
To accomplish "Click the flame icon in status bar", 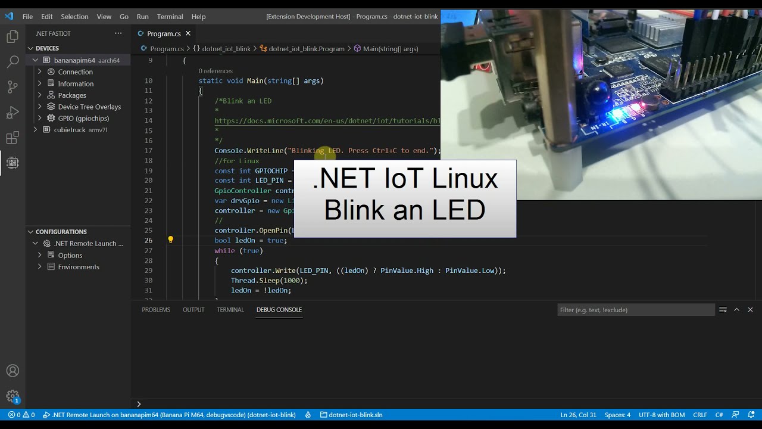I will click(x=308, y=415).
